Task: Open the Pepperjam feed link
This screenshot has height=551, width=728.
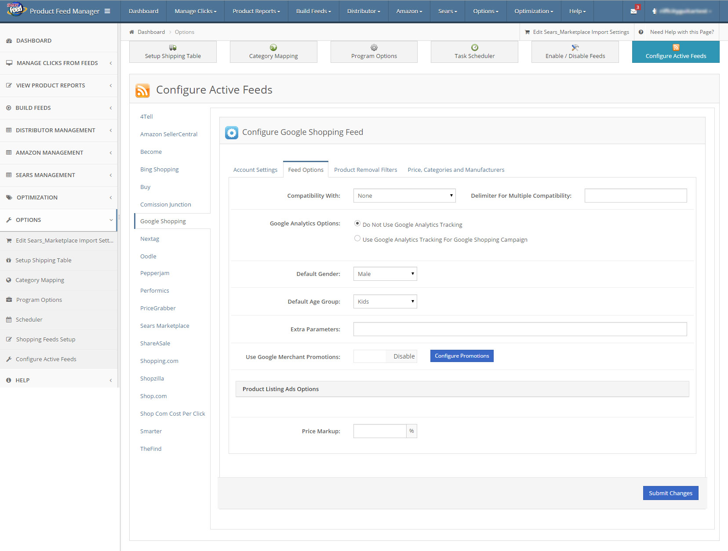Action: point(155,273)
